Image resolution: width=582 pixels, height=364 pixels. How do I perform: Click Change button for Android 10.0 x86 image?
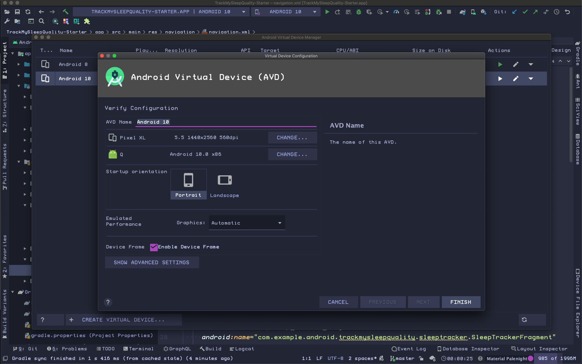(292, 154)
